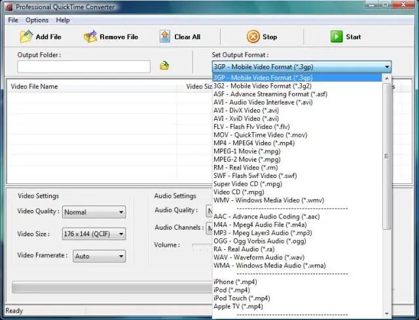
Task: Select WMA - Windows Media Audio
Action: (297, 266)
